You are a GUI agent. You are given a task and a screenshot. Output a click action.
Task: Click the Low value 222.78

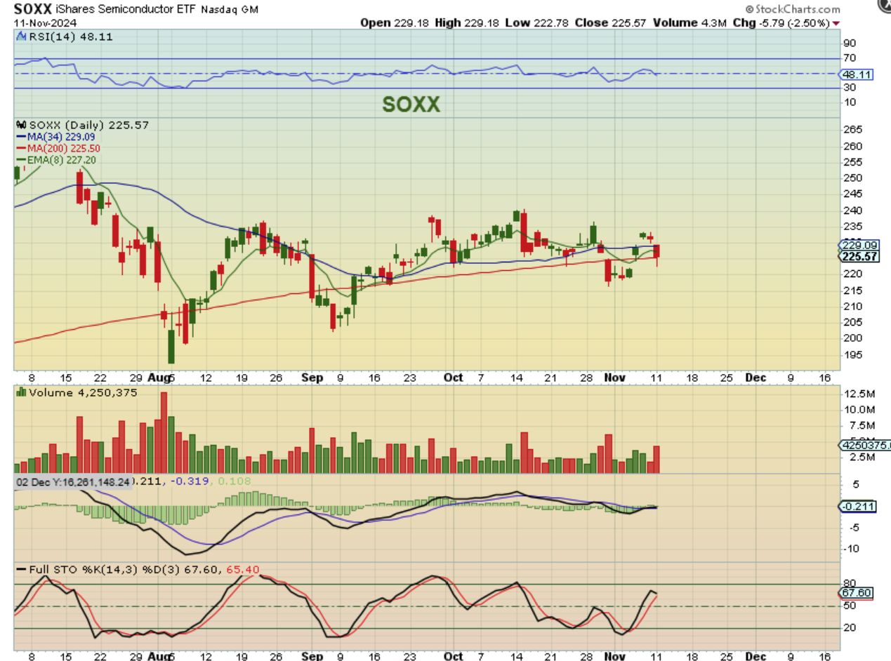[551, 22]
